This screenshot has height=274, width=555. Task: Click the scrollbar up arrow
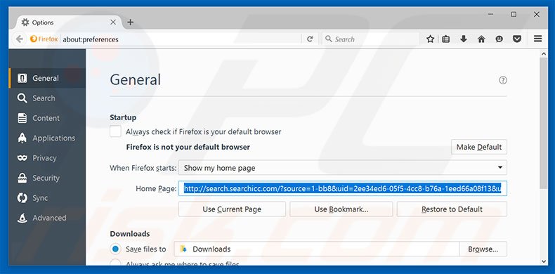point(544,53)
